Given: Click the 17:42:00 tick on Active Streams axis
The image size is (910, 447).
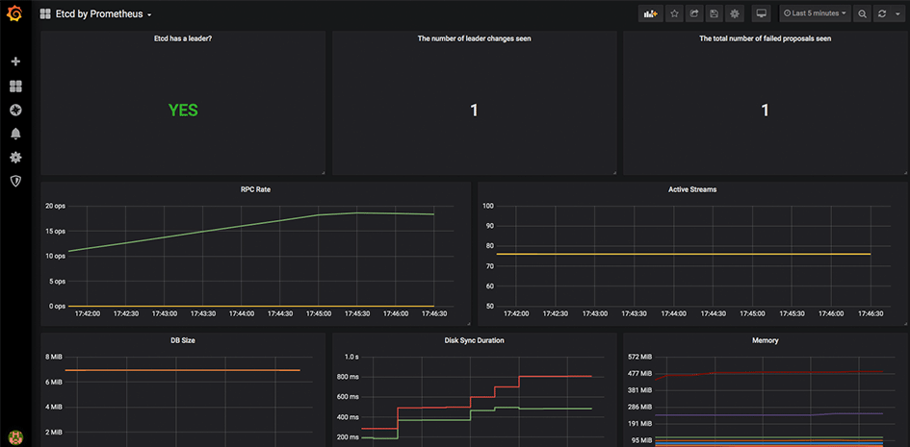Looking at the screenshot, I should click(x=516, y=313).
